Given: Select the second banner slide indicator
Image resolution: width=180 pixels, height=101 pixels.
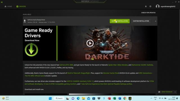Looking at the screenshot, I should pos(90,59).
